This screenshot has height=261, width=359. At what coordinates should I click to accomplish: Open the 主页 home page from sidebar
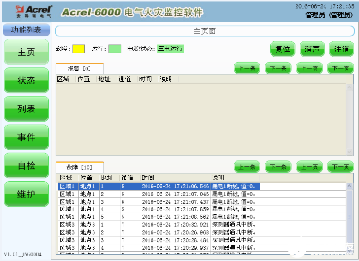pos(26,52)
